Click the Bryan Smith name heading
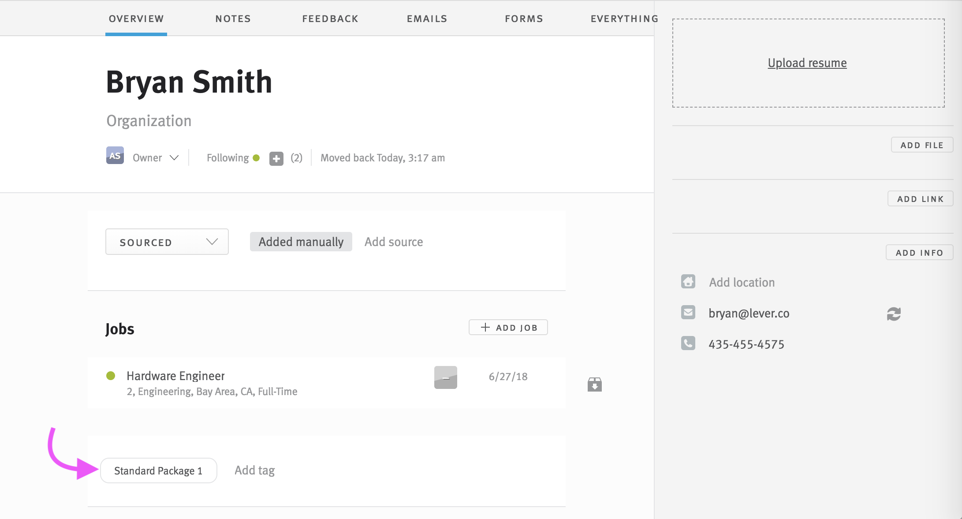The height and width of the screenshot is (519, 962). 189,82
